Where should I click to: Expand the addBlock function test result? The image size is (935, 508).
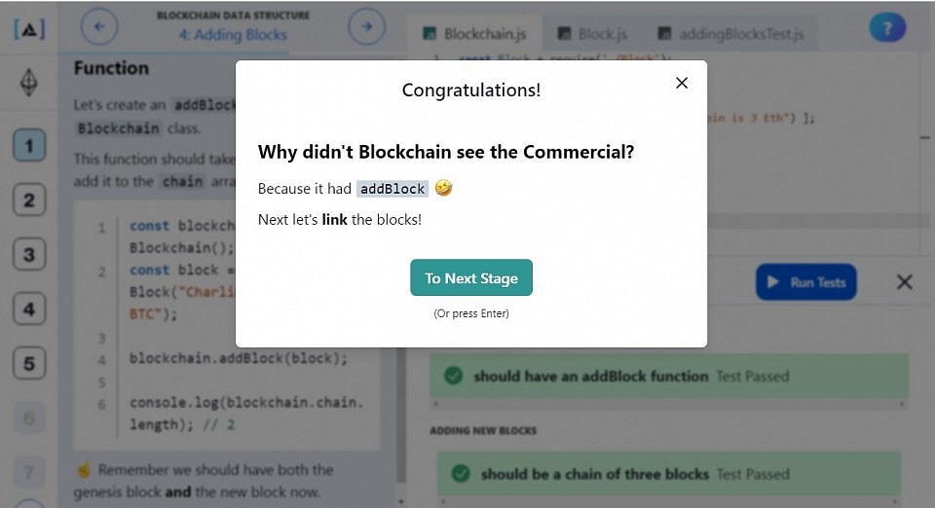click(668, 376)
